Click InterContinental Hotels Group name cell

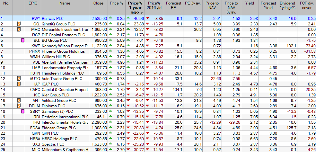[x=65, y=122]
